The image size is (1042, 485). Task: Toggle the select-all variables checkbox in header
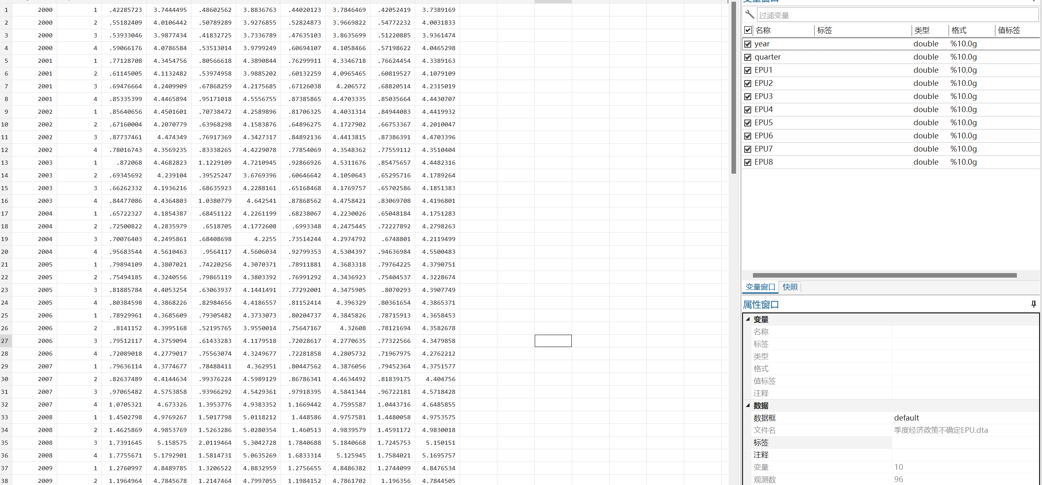click(x=748, y=30)
